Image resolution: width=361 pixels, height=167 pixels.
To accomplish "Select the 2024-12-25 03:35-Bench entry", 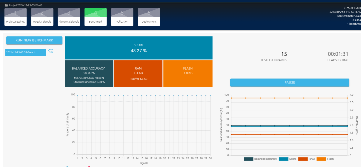I will (x=25, y=52).
